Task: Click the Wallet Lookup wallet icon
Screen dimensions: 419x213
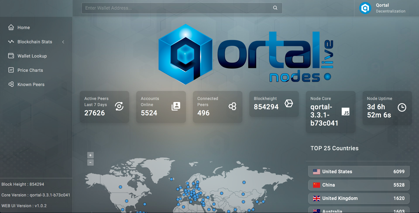Action: coord(11,56)
